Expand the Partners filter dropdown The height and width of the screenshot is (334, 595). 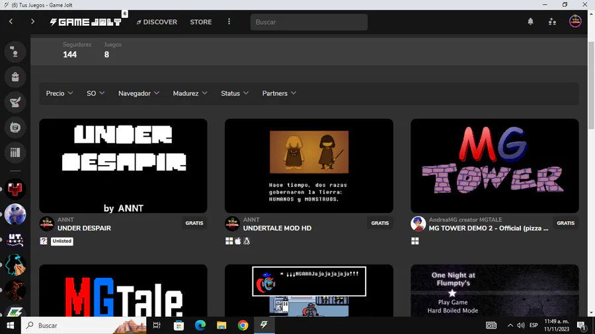[x=279, y=93]
